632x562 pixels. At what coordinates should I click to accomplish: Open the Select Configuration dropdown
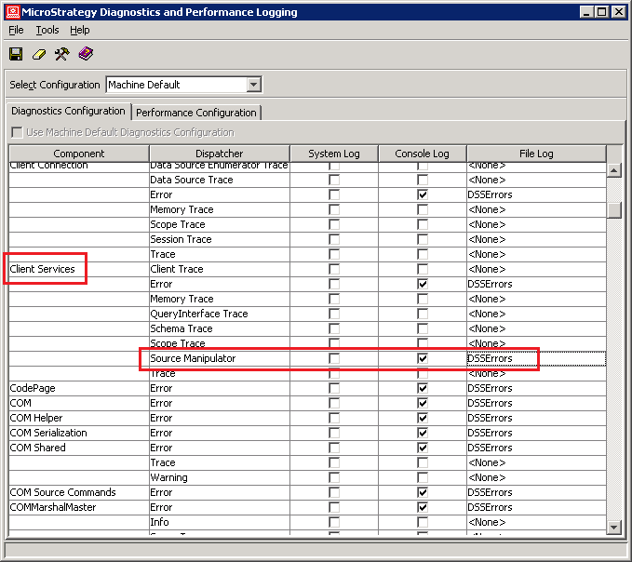(x=253, y=85)
